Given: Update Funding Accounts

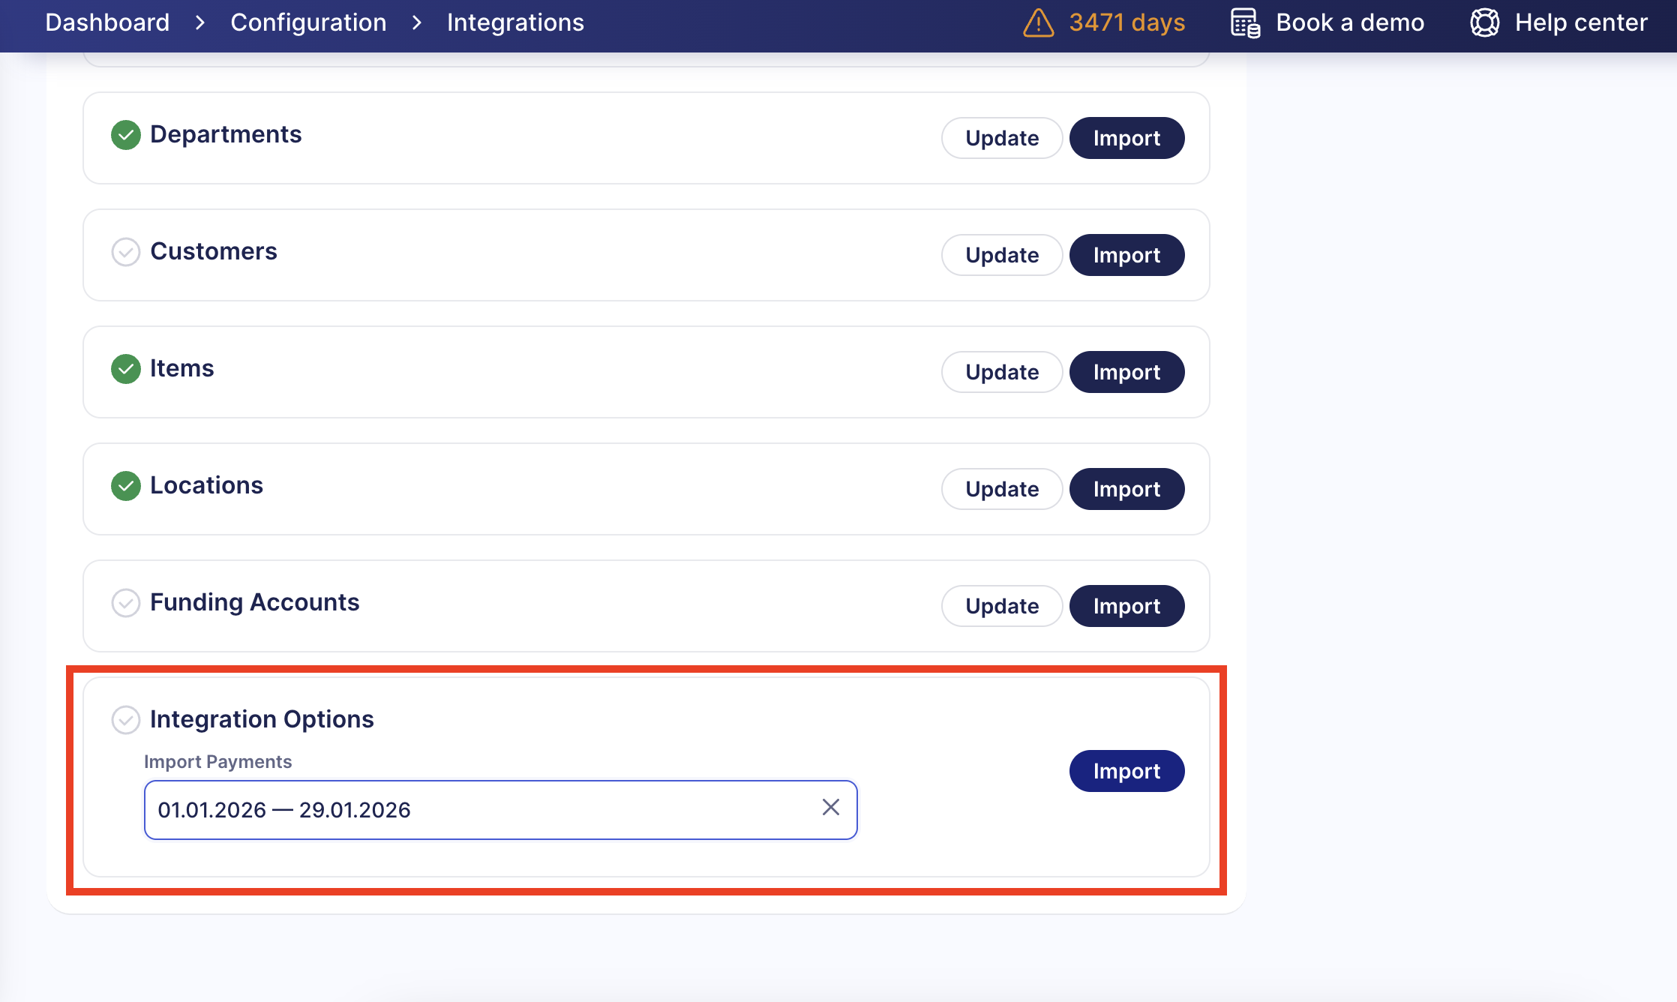Looking at the screenshot, I should (1002, 606).
